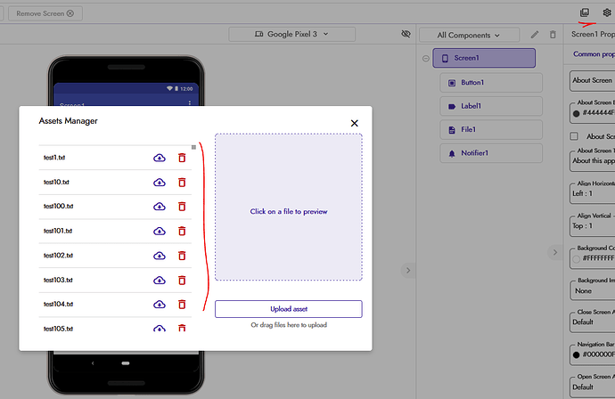This screenshot has width=615, height=399.
Task: Click the asset list scrollbar thumb
Action: click(x=193, y=147)
